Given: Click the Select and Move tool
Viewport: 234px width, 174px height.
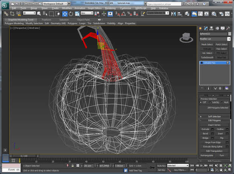Looking at the screenshot, I should (x=65, y=14).
